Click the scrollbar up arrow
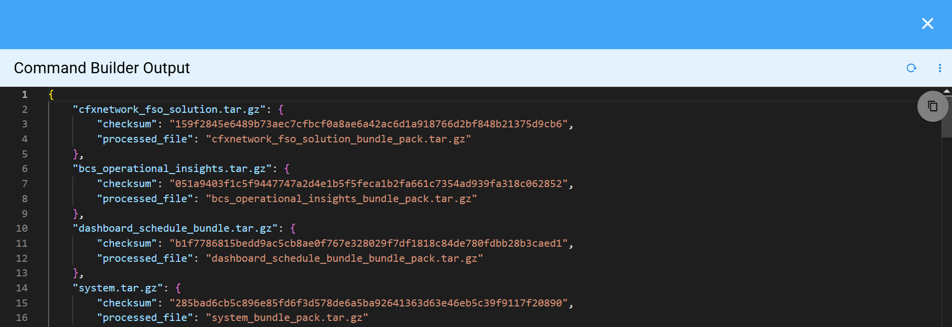 tap(948, 91)
